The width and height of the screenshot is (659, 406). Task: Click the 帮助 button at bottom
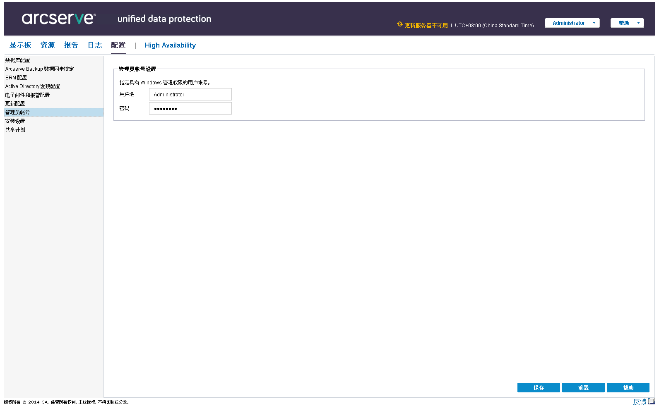[628, 387]
